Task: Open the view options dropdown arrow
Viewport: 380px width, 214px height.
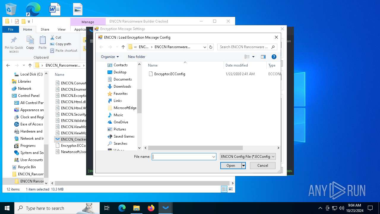Action: tap(253, 57)
